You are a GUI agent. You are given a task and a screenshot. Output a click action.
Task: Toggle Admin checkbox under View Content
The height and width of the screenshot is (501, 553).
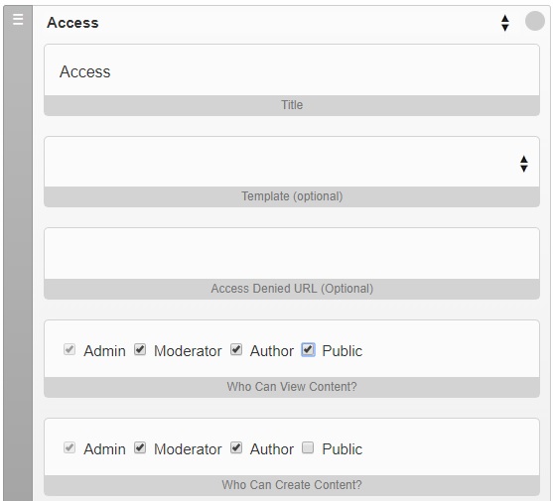click(x=69, y=350)
